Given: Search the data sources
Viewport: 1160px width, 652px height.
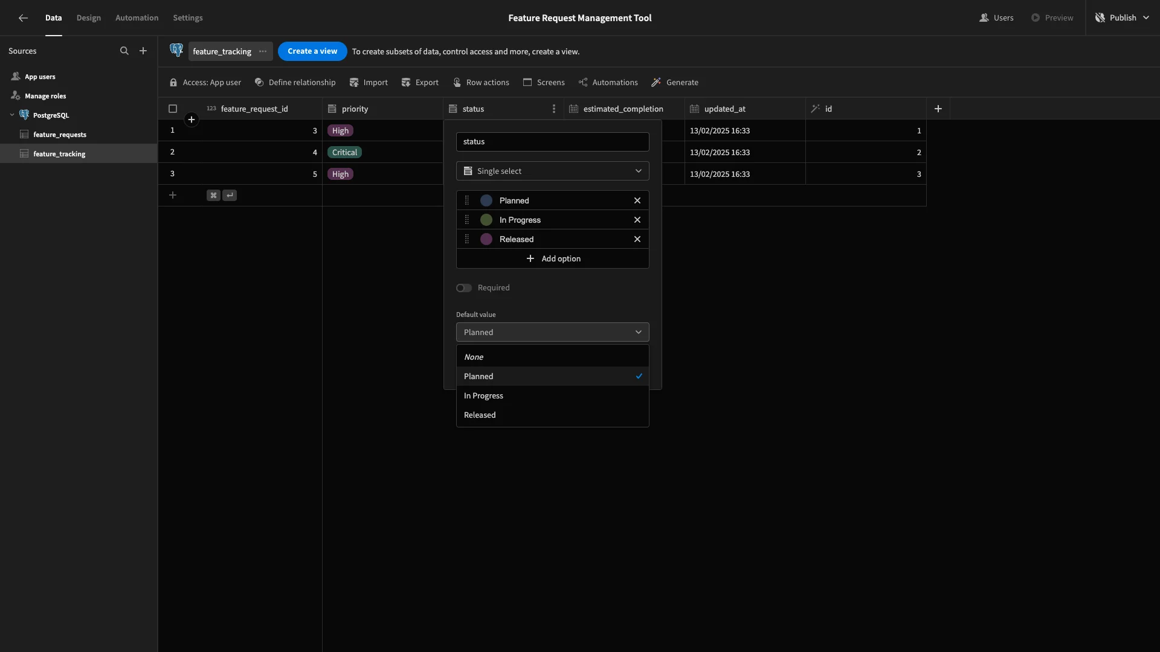Looking at the screenshot, I should (x=124, y=51).
